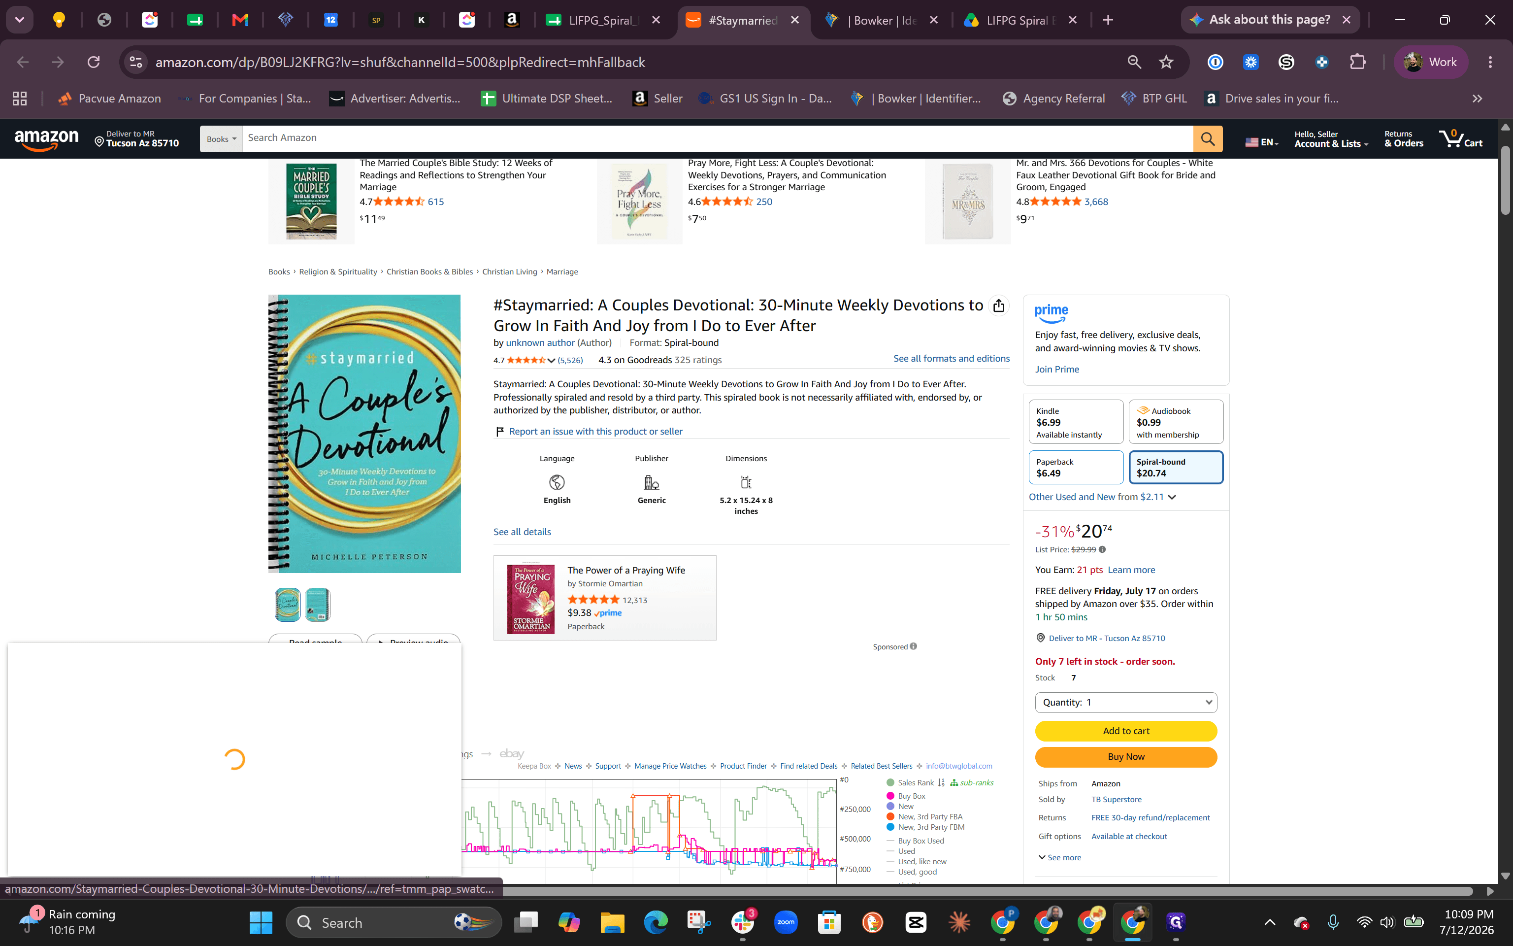Open File Explorer from the taskbar

tap(612, 922)
